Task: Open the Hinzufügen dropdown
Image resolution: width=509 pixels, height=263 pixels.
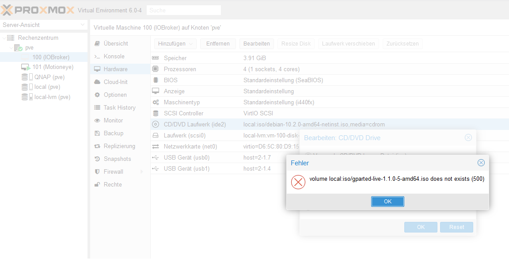Action: point(175,43)
